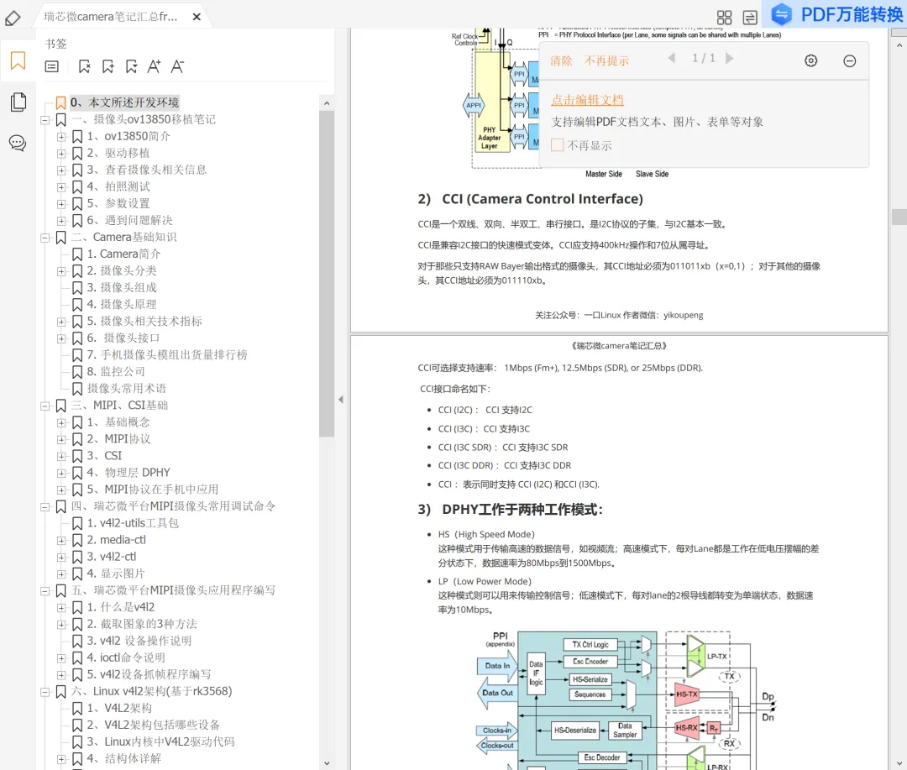Go to next tip arrow
The image size is (907, 770).
tap(730, 58)
